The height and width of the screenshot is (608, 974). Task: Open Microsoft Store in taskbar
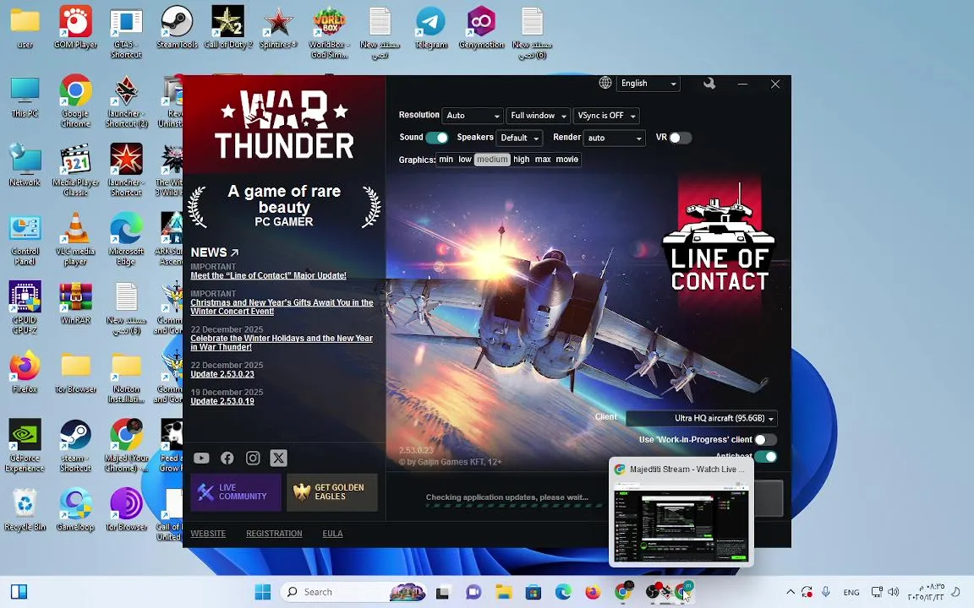pyautogui.click(x=533, y=592)
